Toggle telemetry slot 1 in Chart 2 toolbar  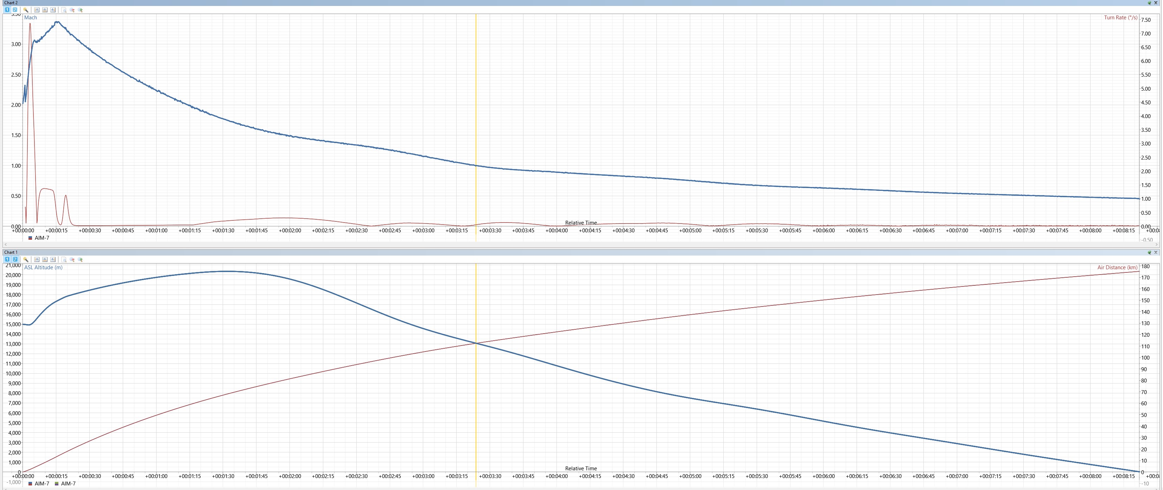7,10
